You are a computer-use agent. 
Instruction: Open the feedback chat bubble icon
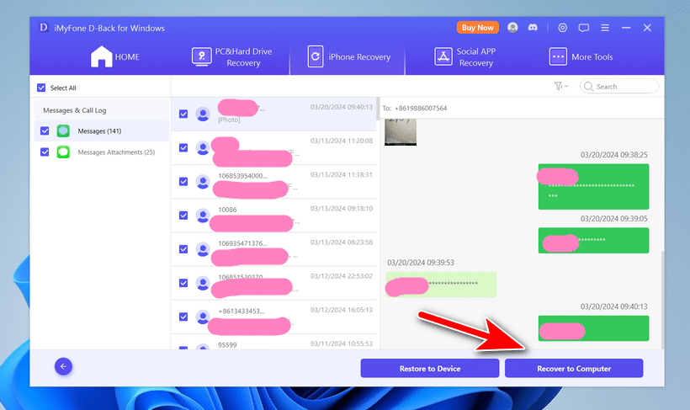pos(584,28)
